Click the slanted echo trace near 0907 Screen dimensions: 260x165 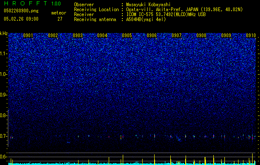[x=179, y=139]
